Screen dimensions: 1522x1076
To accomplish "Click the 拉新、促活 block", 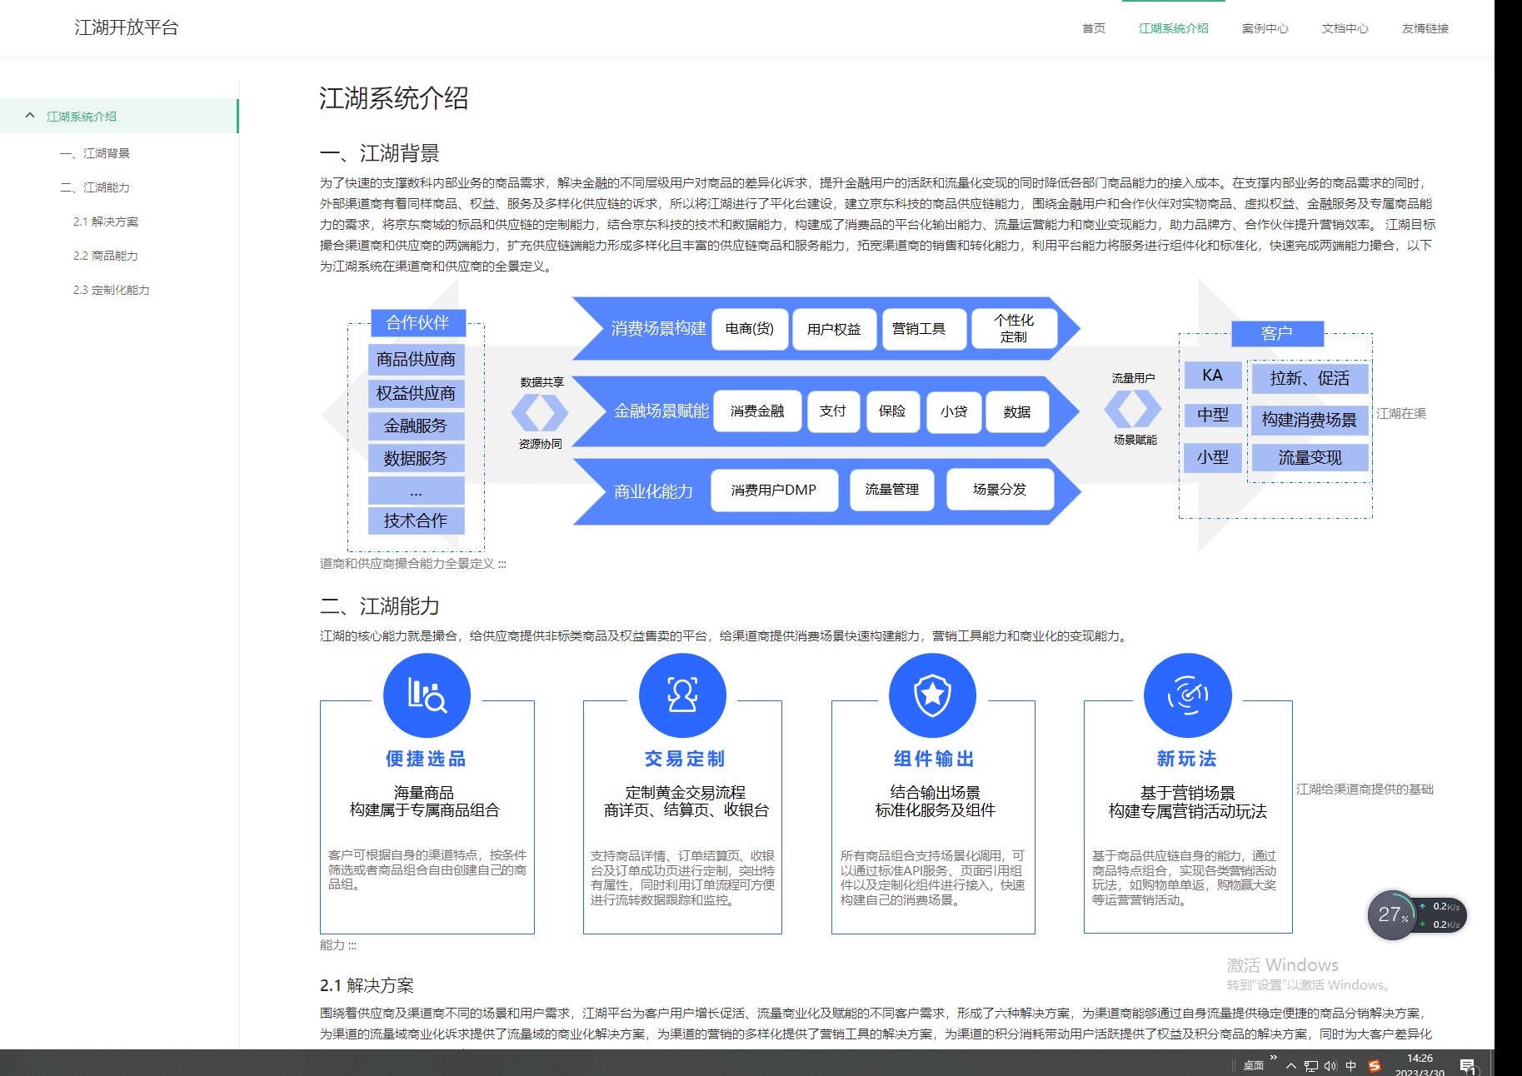I will coord(1310,378).
